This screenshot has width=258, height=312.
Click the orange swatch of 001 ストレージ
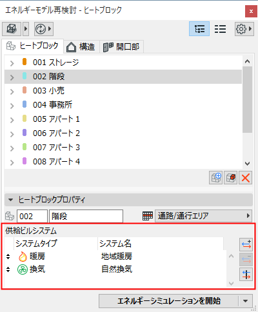(x=25, y=62)
